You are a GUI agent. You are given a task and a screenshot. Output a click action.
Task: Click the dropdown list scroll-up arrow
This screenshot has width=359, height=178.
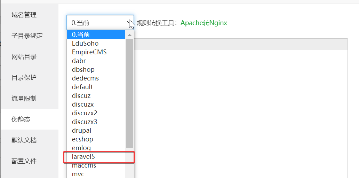click(x=130, y=34)
